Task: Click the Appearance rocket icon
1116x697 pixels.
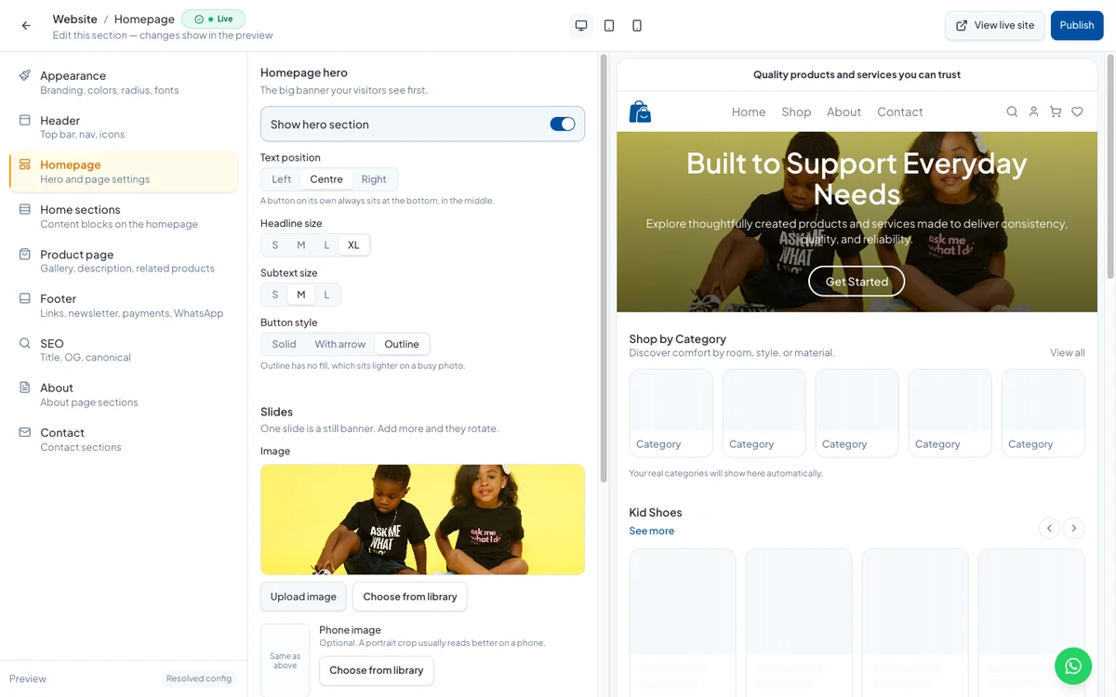Action: pos(25,75)
